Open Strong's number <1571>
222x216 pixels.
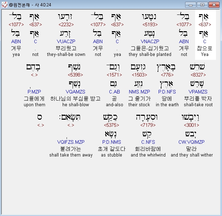pyautogui.click(x=114, y=75)
